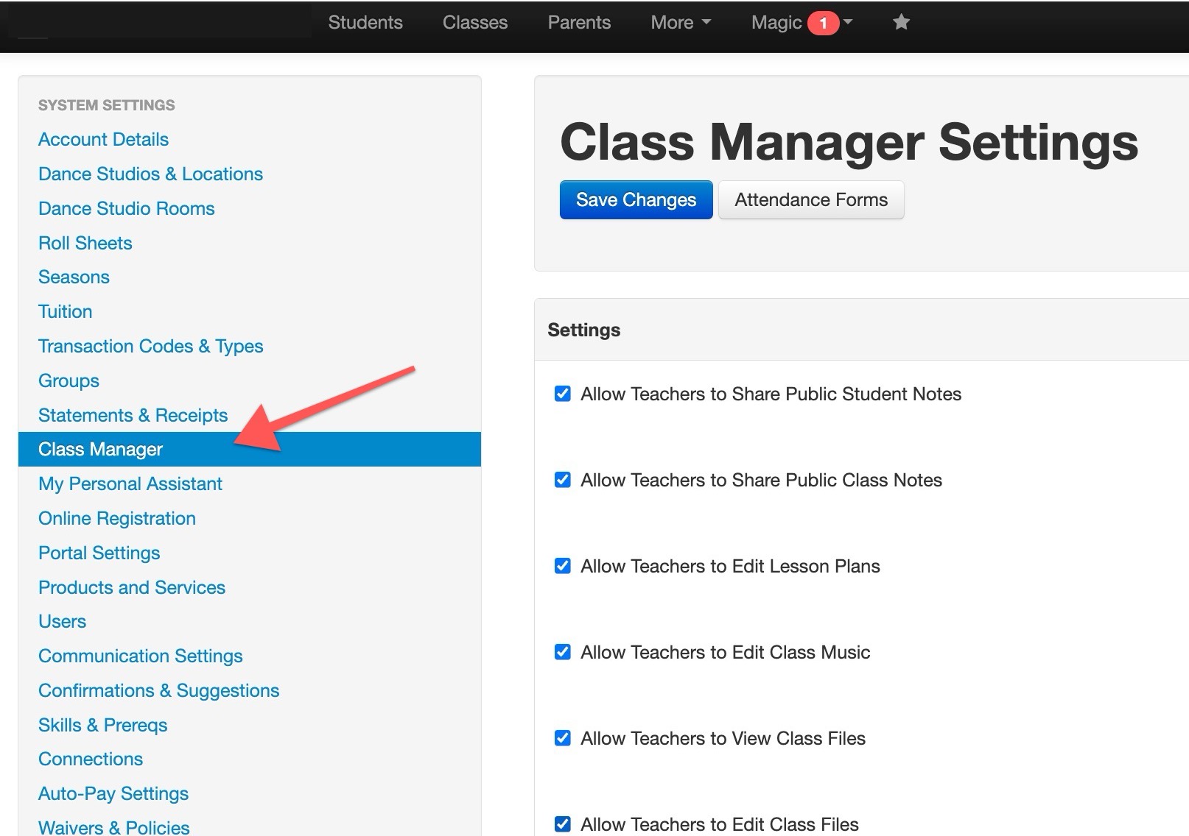Uncheck Allow Teachers to Edit Class Music
Viewport: 1189px width, 836px height.
click(563, 652)
